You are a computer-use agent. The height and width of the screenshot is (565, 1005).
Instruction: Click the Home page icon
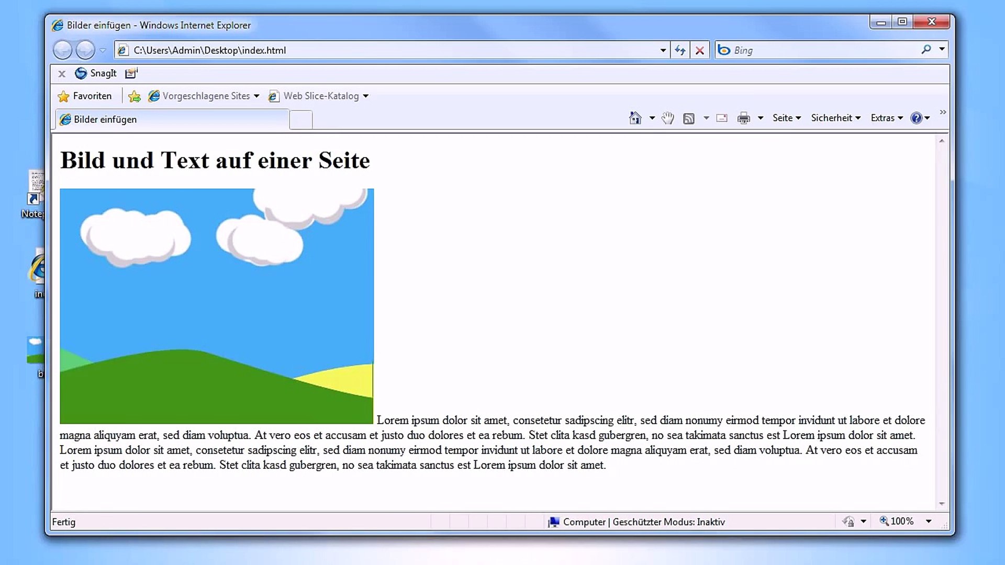click(635, 118)
